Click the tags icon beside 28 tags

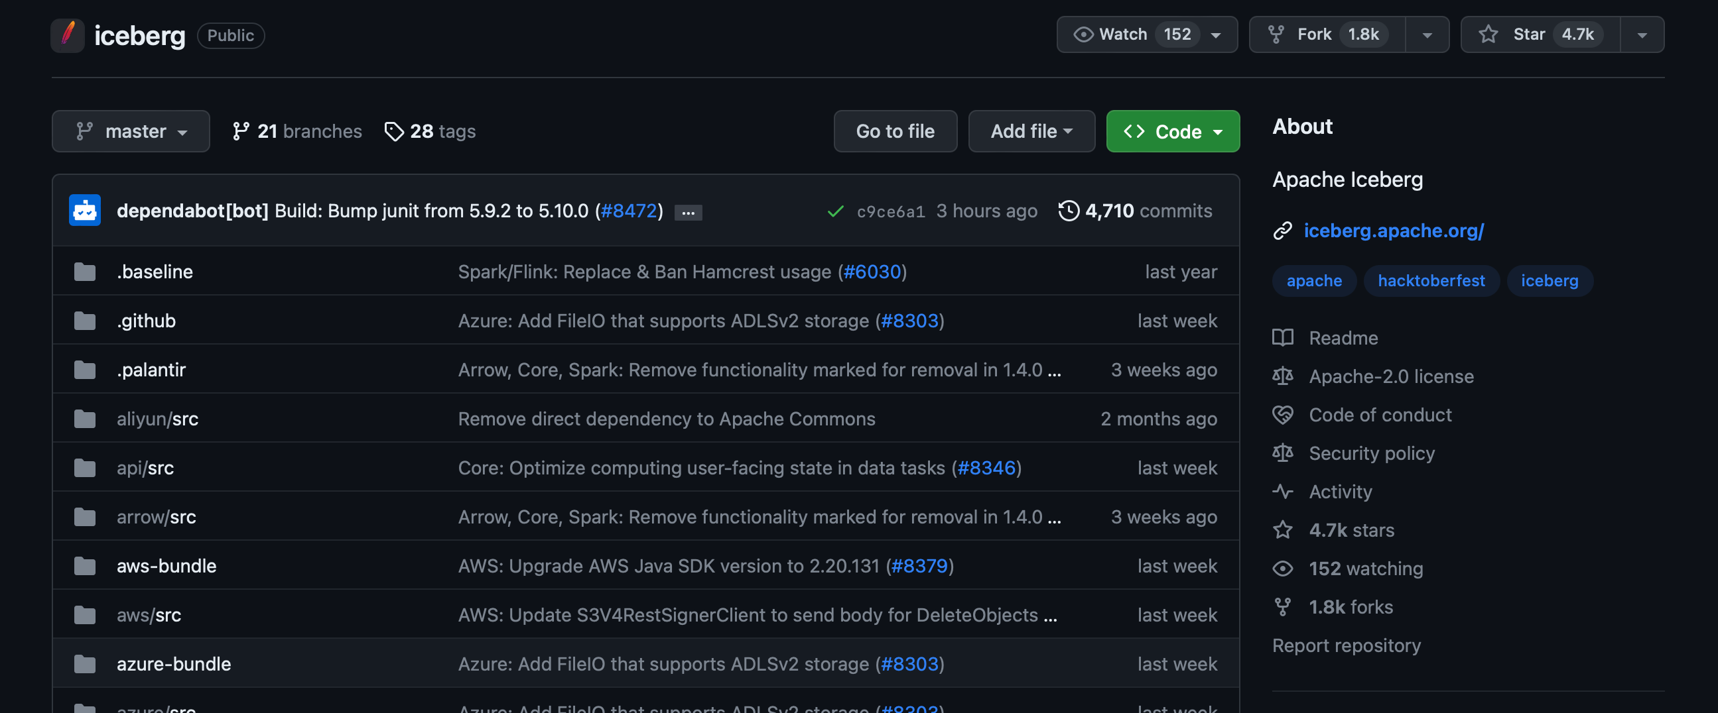click(x=394, y=131)
